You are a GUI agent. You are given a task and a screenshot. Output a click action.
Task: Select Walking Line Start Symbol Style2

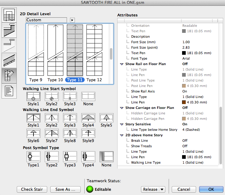coord(52,96)
